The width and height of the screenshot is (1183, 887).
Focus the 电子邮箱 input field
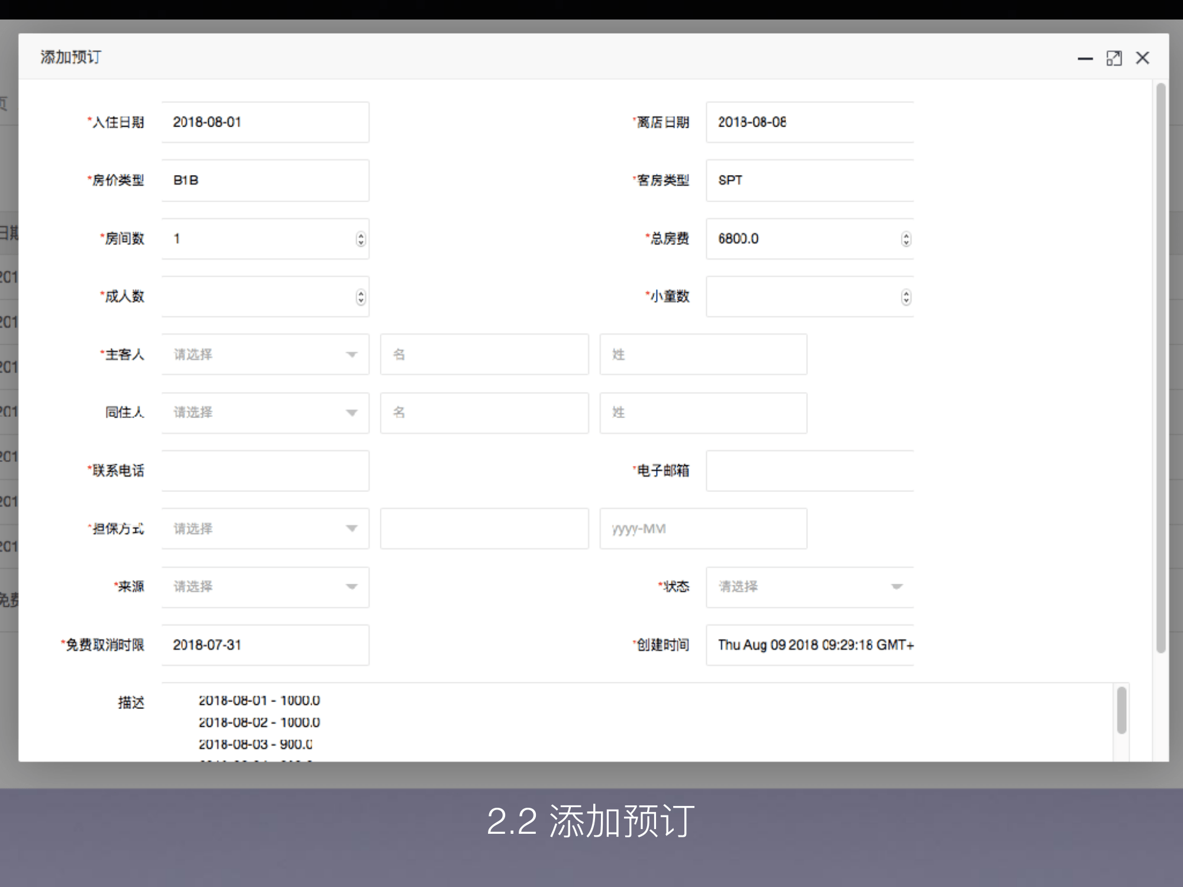click(x=809, y=471)
